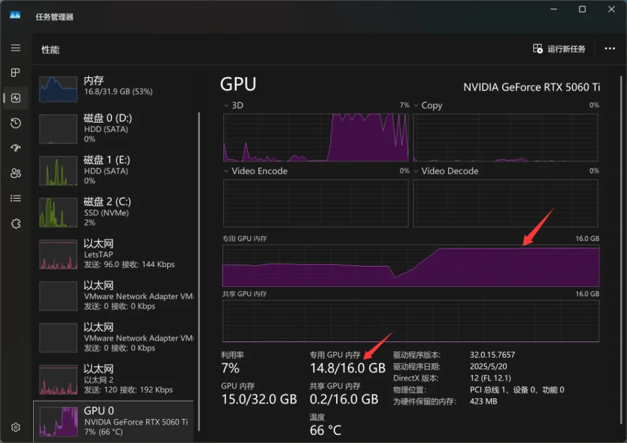Screen dimensions: 627x443
Task: Click the 0.2/16.0 GB shared memory value
Action: [344, 399]
